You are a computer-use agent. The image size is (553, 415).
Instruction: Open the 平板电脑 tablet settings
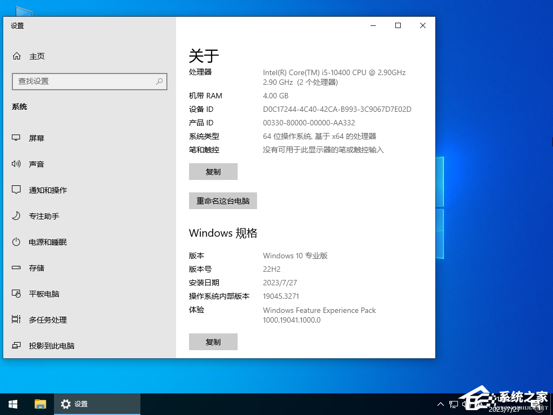click(x=43, y=293)
